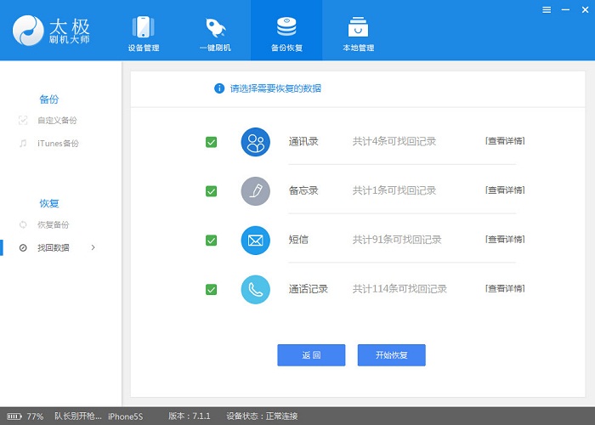Click the 设备状态：正常连接 status text
The image size is (595, 425).
pos(262,416)
